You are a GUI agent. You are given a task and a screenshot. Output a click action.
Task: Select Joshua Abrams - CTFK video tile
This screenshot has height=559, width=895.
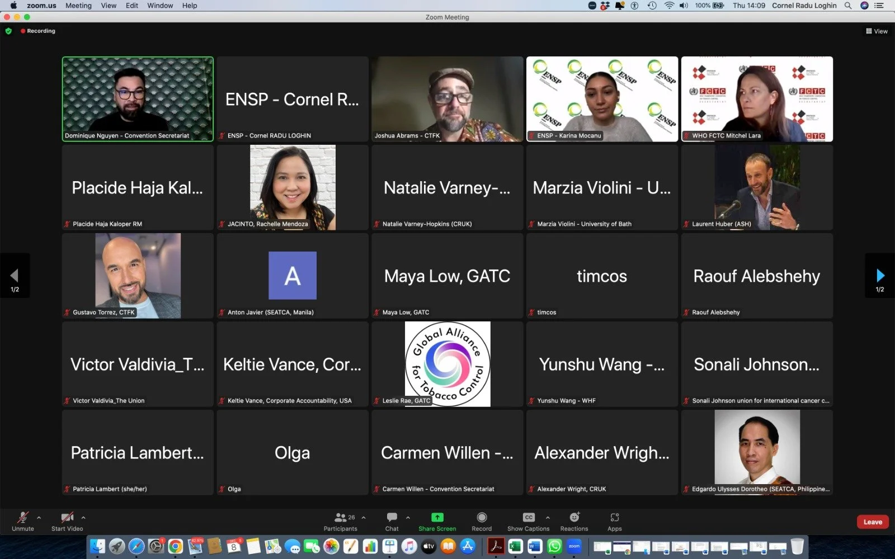(x=447, y=99)
